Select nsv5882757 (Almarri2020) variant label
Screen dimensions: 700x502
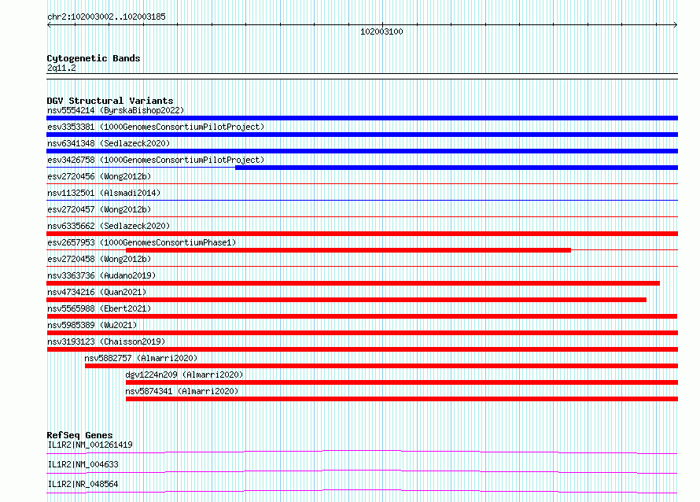pos(141,358)
